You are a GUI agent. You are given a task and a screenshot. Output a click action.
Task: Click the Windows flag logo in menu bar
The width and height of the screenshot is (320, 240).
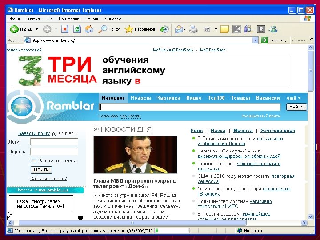click(x=307, y=18)
